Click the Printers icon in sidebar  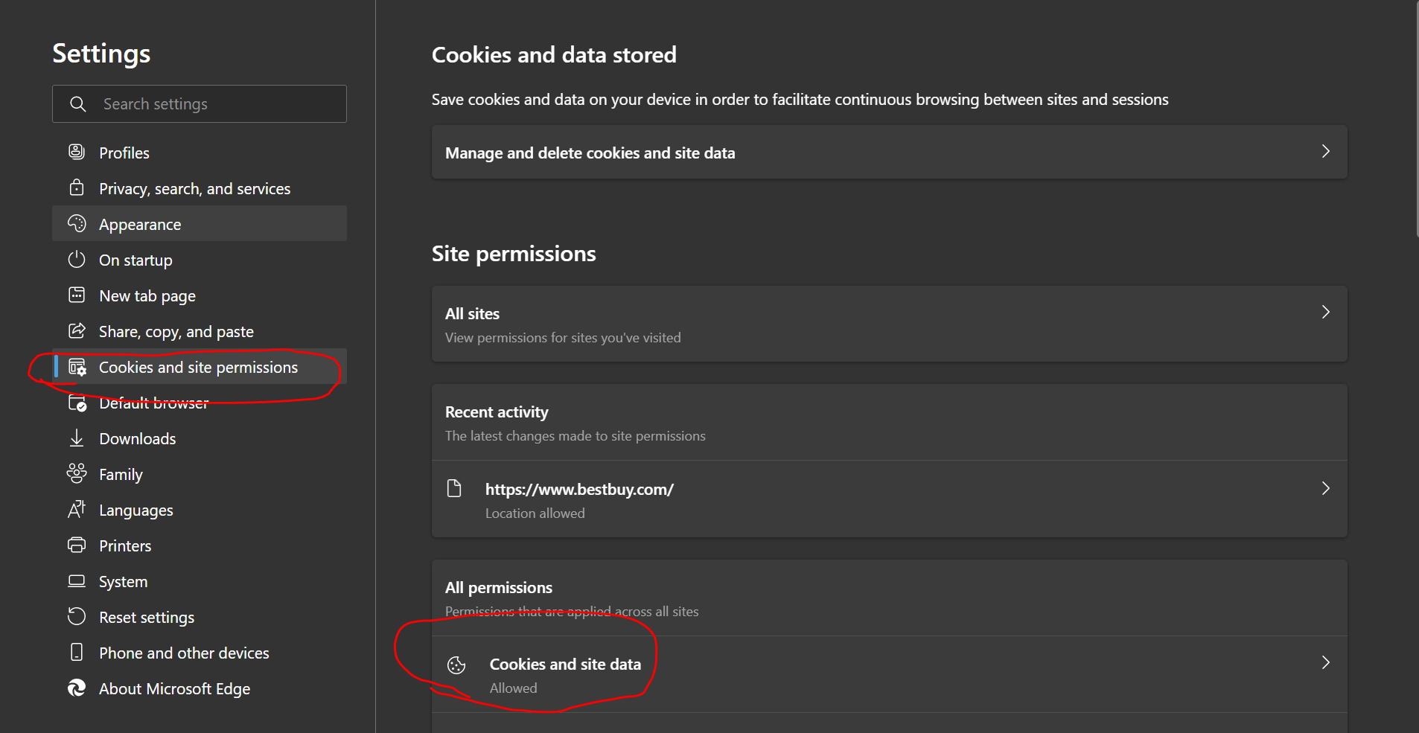77,545
